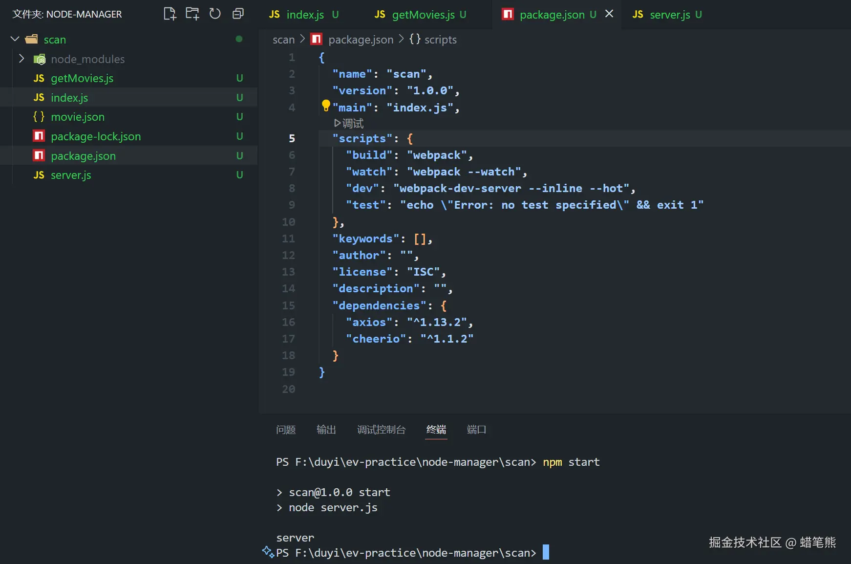Expand the node_modules folder

[21, 59]
